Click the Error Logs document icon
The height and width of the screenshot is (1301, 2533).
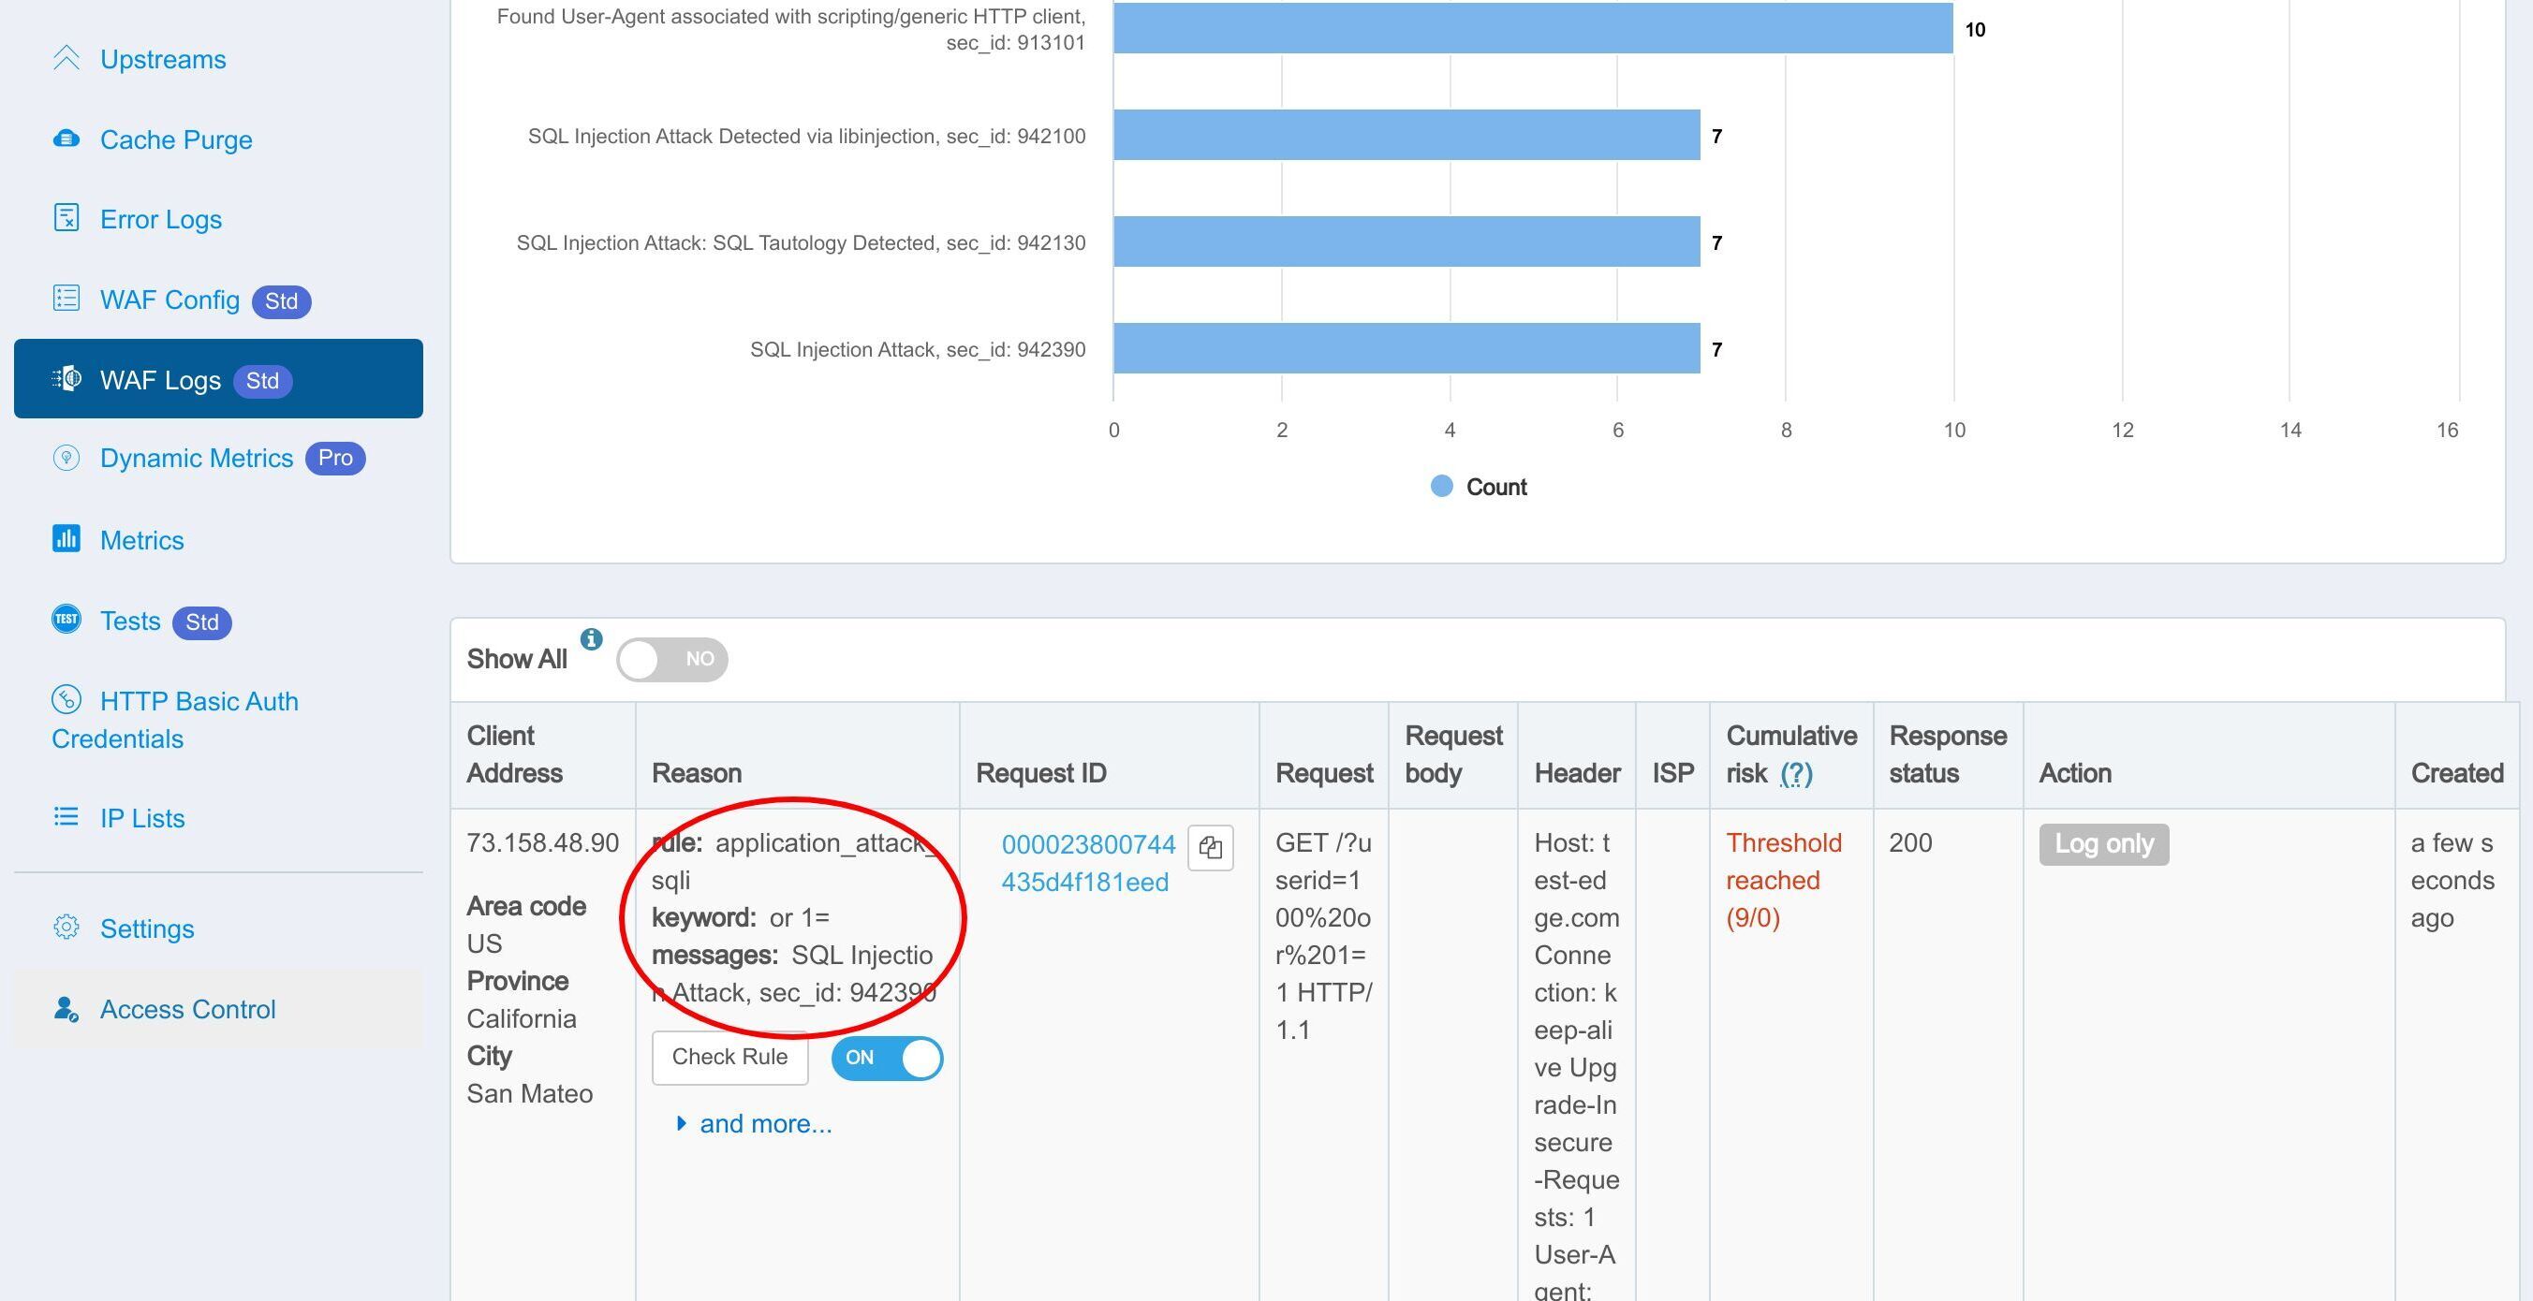(x=66, y=218)
